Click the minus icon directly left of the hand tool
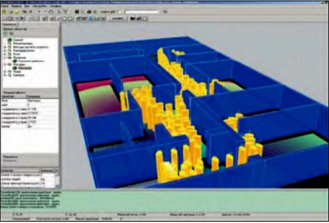 pos(45,12)
